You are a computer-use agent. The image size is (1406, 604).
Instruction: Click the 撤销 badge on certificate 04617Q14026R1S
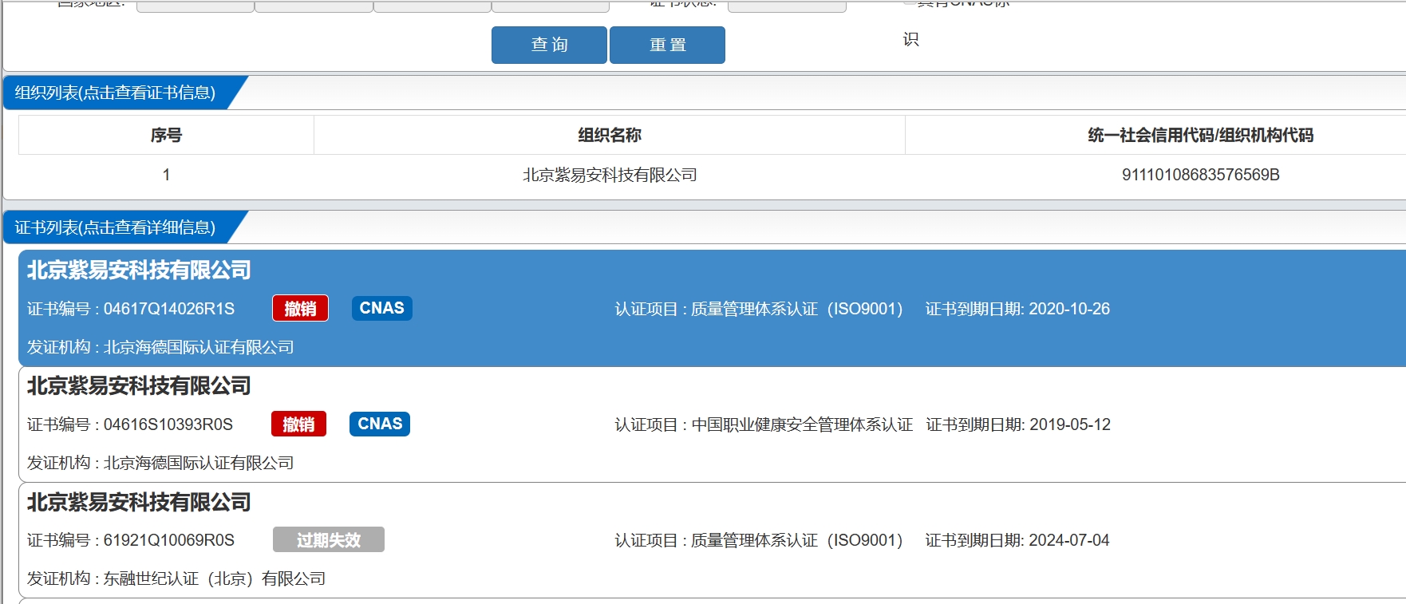click(x=300, y=309)
